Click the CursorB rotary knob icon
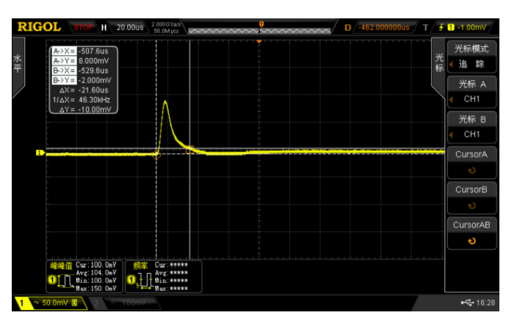The image size is (506, 318). pos(471,206)
